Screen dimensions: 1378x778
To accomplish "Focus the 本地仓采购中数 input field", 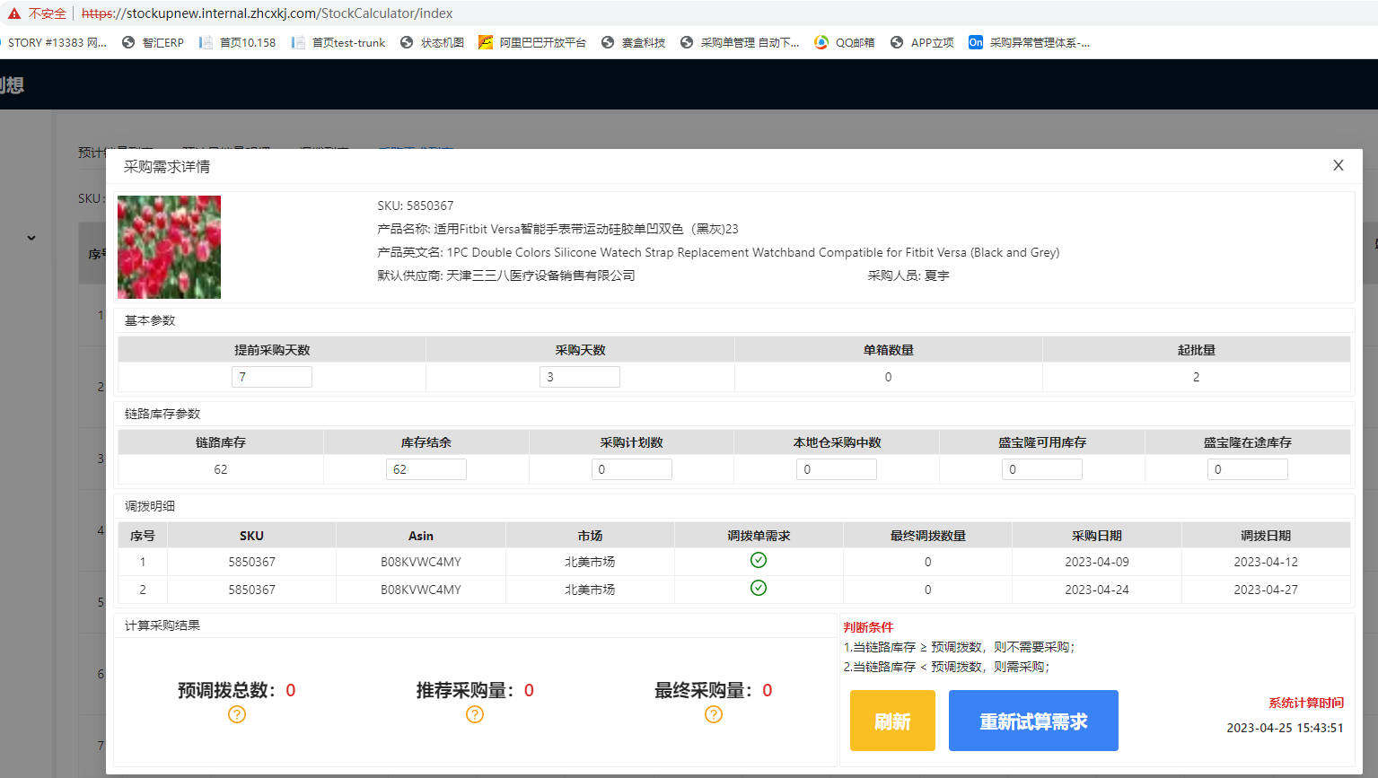I will click(837, 469).
